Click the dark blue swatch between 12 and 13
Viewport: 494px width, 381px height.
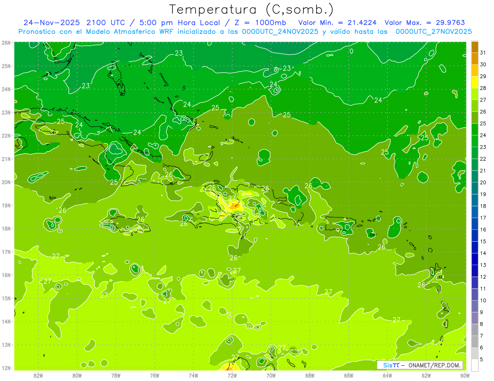[x=475, y=271]
